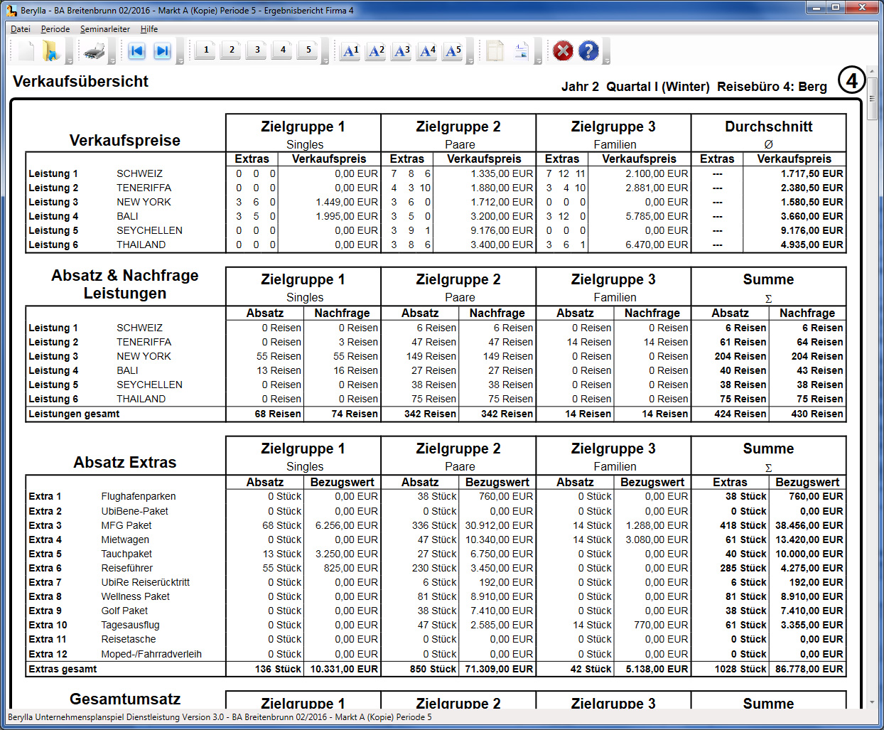Image resolution: width=884 pixels, height=730 pixels.
Task: Click the 'Leistungen gesamt' row label
Action: 74,414
